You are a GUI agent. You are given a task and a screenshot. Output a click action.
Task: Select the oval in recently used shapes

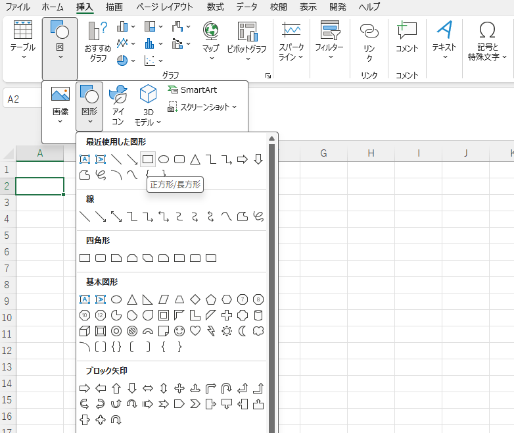(x=164, y=159)
